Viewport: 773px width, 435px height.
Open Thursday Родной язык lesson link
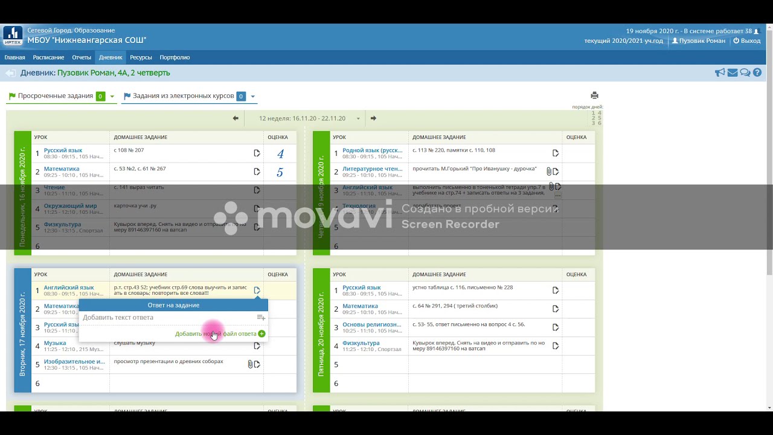pyautogui.click(x=372, y=150)
